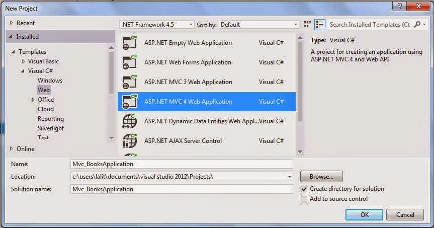434x228 pixels.
Task: Select the Office template category
Action: click(x=46, y=100)
